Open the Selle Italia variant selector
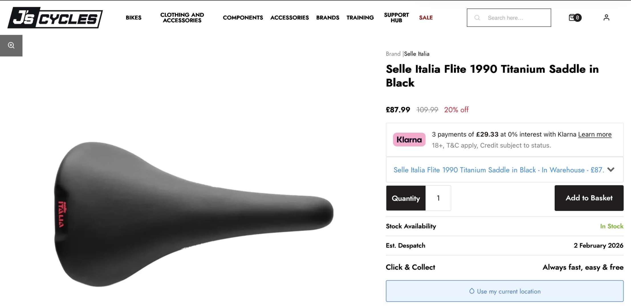Screen dimensions: 631x308 tap(498, 170)
